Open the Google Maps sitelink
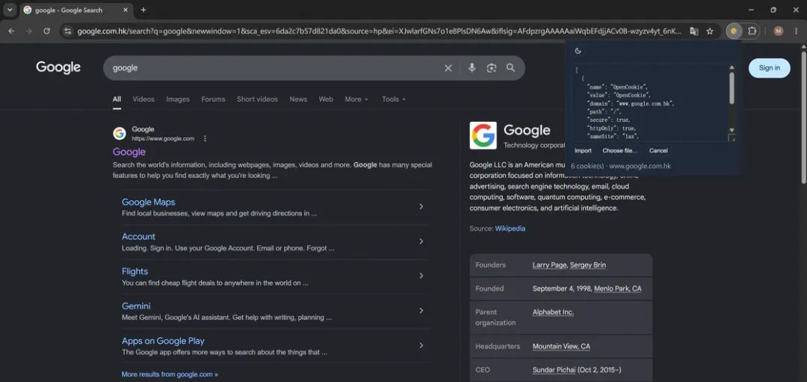This screenshot has height=382, width=807. [148, 203]
